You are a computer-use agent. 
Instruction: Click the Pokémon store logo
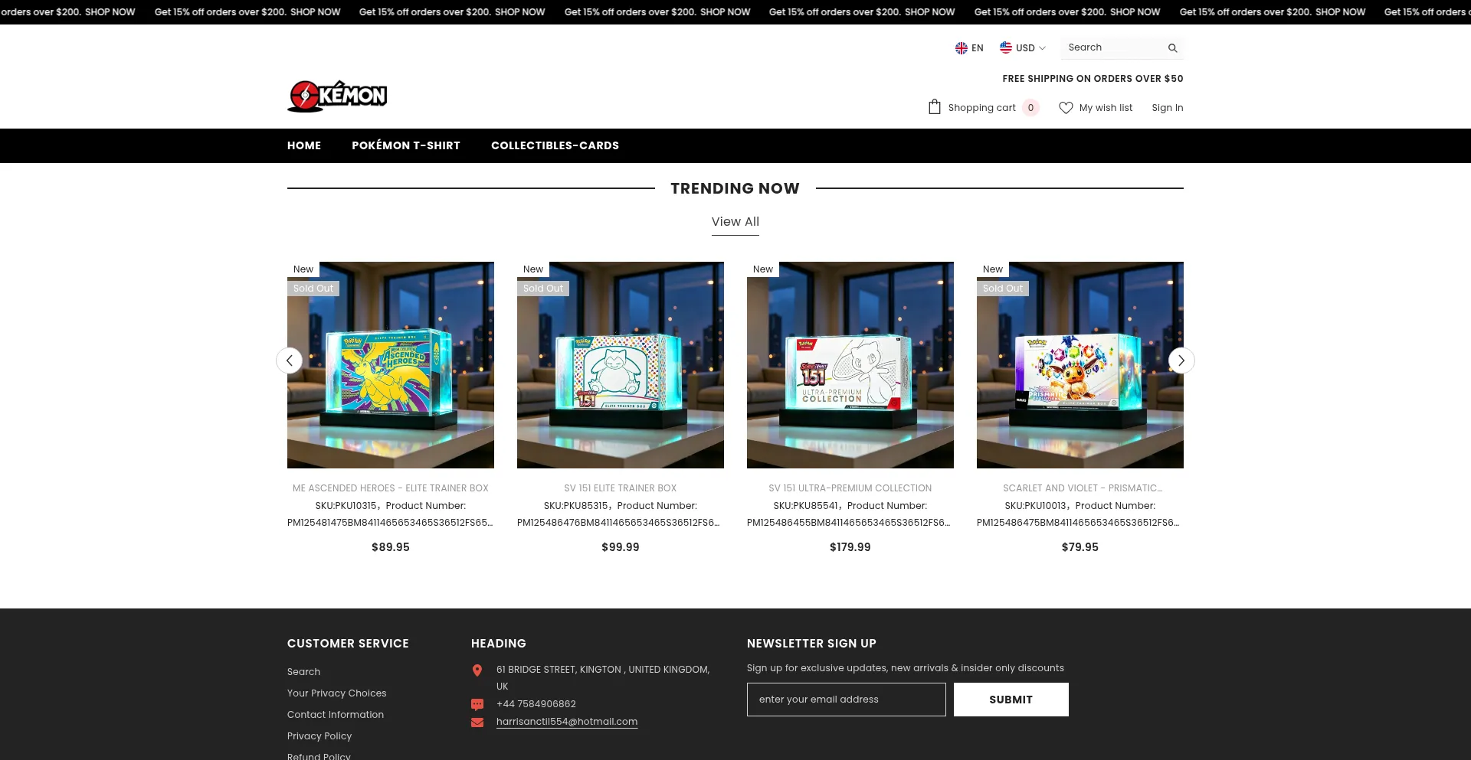click(337, 96)
